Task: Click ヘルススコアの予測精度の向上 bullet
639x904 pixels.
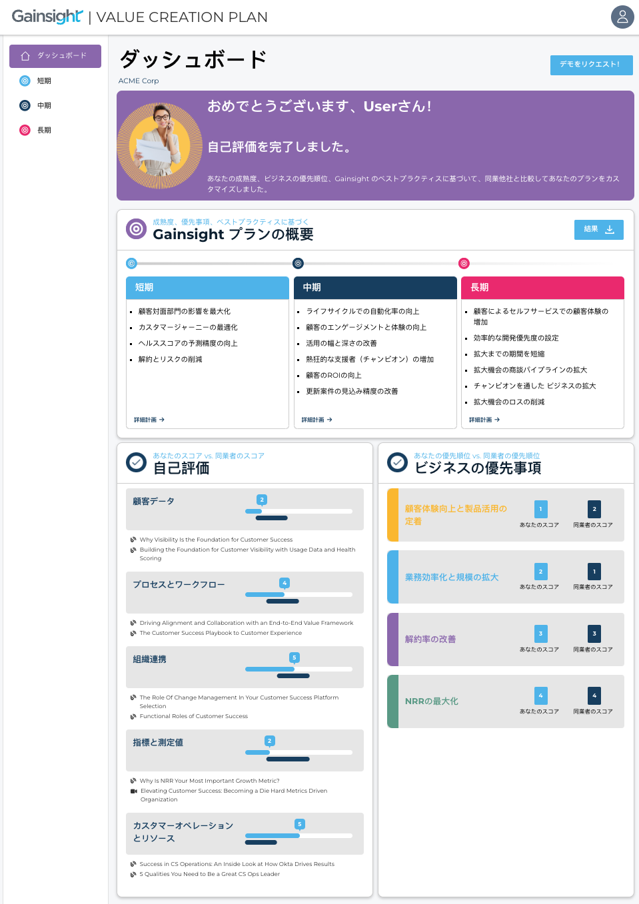Action: pyautogui.click(x=188, y=343)
